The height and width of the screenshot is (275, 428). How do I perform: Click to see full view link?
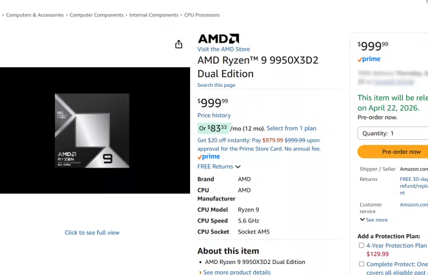point(92,233)
